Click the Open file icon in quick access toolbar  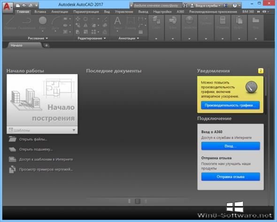pos(24,6)
